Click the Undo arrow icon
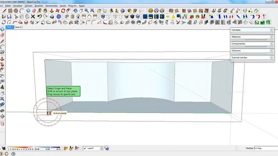 click(40, 16)
